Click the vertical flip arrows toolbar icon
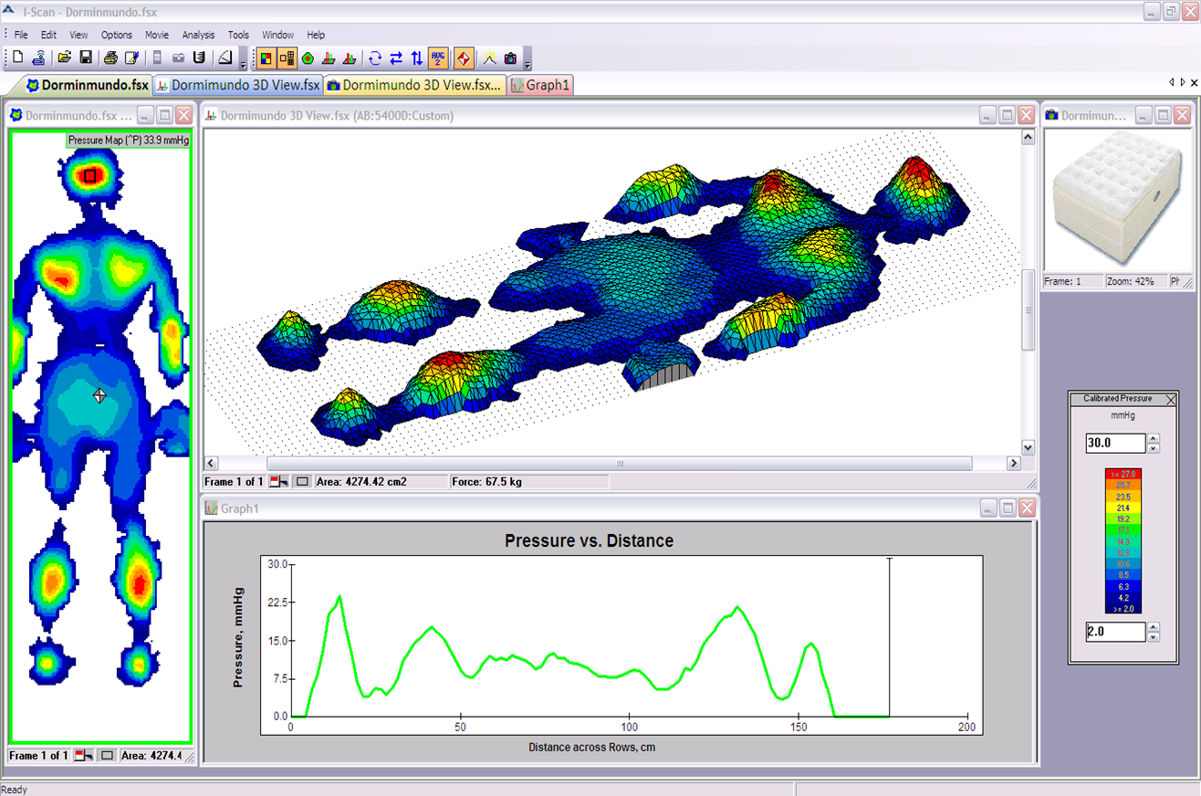Viewport: 1201px width, 796px height. point(417,58)
